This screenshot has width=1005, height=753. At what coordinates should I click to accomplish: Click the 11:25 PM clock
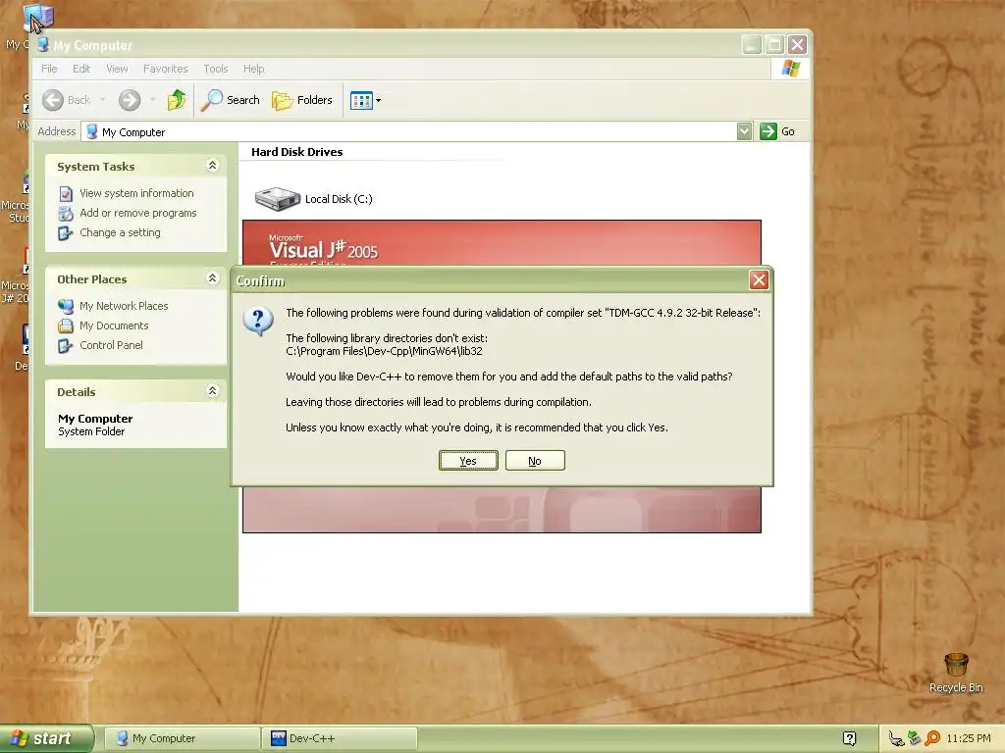click(x=969, y=739)
